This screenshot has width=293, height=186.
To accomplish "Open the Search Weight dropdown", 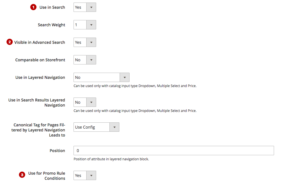I will point(85,25).
